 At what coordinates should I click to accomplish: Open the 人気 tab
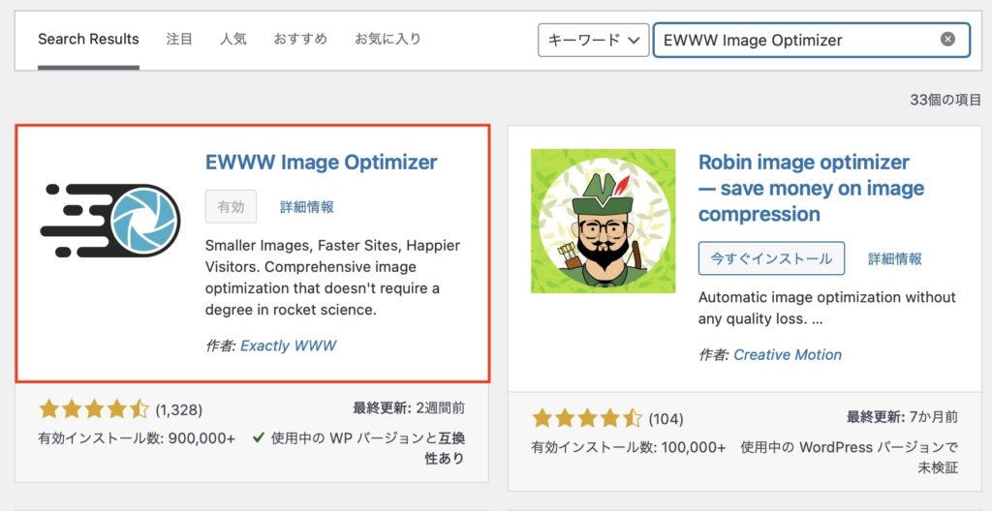click(x=233, y=40)
